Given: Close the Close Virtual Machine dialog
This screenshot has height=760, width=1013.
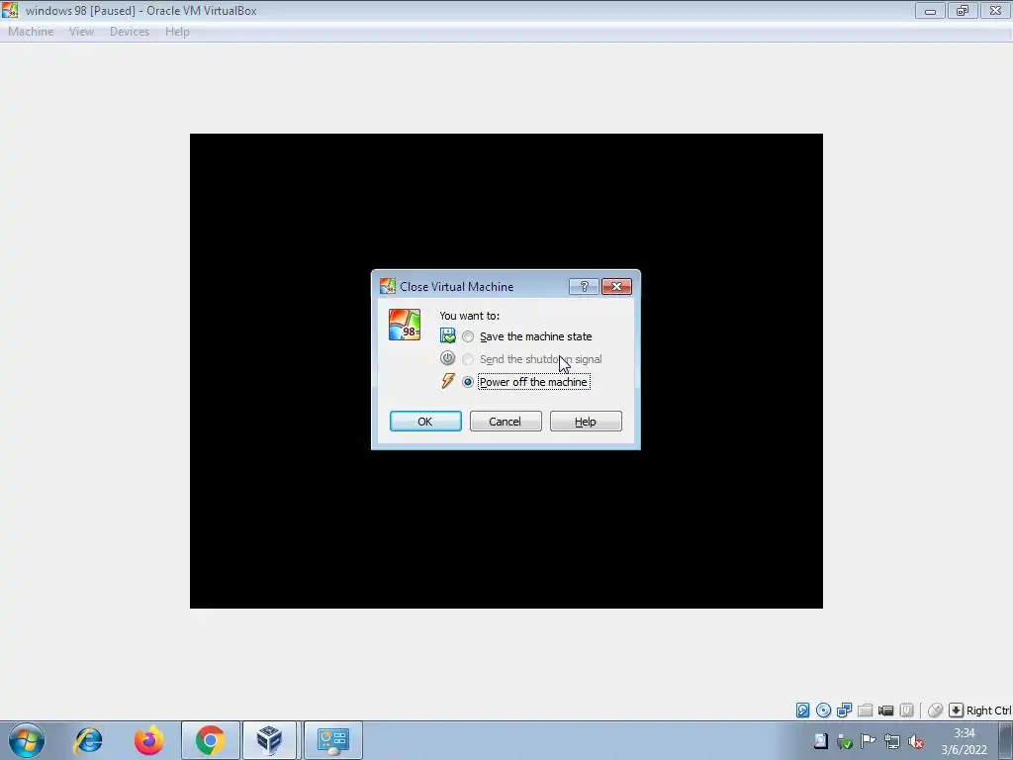Looking at the screenshot, I should click(616, 286).
